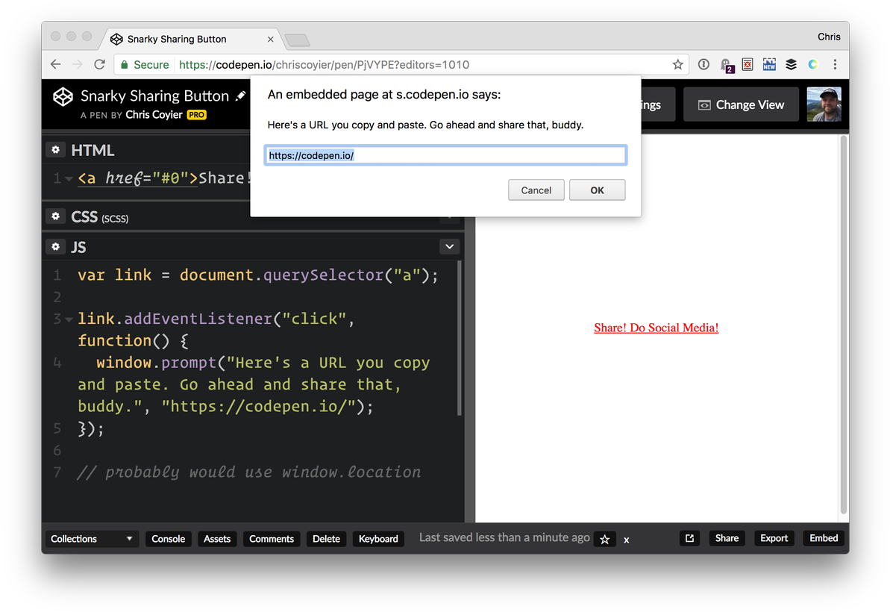This screenshot has width=890, height=612.
Task: Click the Chris profile name in Chrome
Action: (829, 37)
